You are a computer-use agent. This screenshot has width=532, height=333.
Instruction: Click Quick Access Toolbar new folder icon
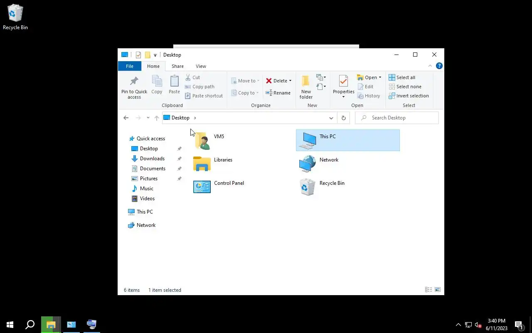(x=147, y=55)
